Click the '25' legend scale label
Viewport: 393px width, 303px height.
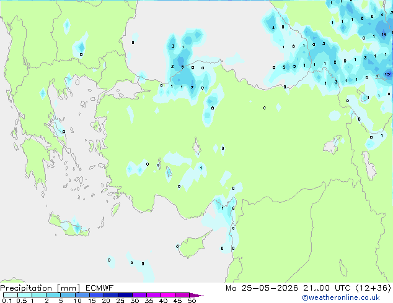click(x=120, y=301)
